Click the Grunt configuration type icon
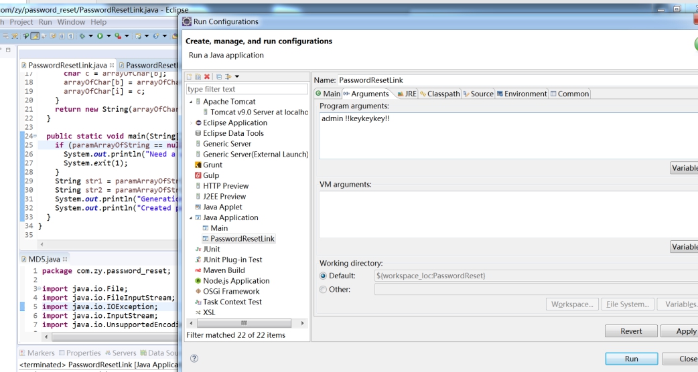 pyautogui.click(x=198, y=165)
